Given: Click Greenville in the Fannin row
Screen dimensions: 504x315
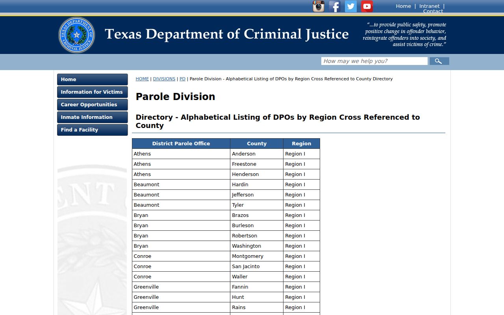Looking at the screenshot, I should pos(181,287).
